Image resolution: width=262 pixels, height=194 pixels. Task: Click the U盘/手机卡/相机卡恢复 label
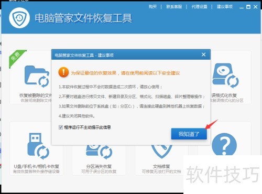[x=37, y=166]
